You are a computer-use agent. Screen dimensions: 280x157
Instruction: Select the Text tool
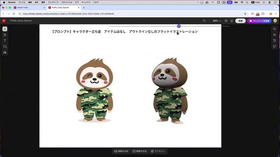click(5, 41)
